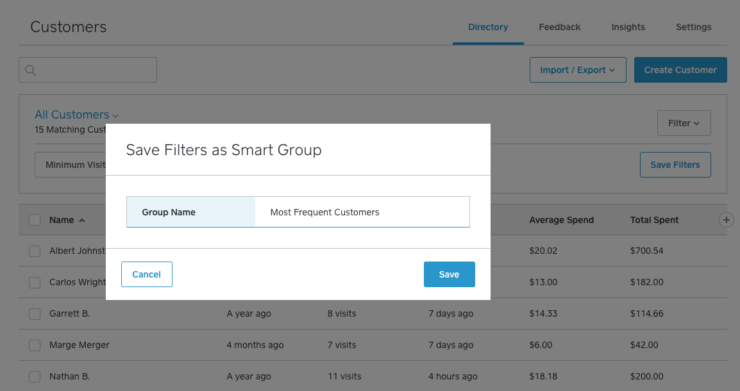
Task: Check the box beside Garrett B.
Action: click(35, 313)
